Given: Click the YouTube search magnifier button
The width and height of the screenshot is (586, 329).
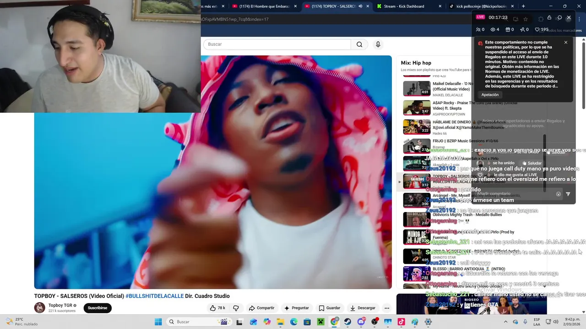Looking at the screenshot, I should 359,44.
